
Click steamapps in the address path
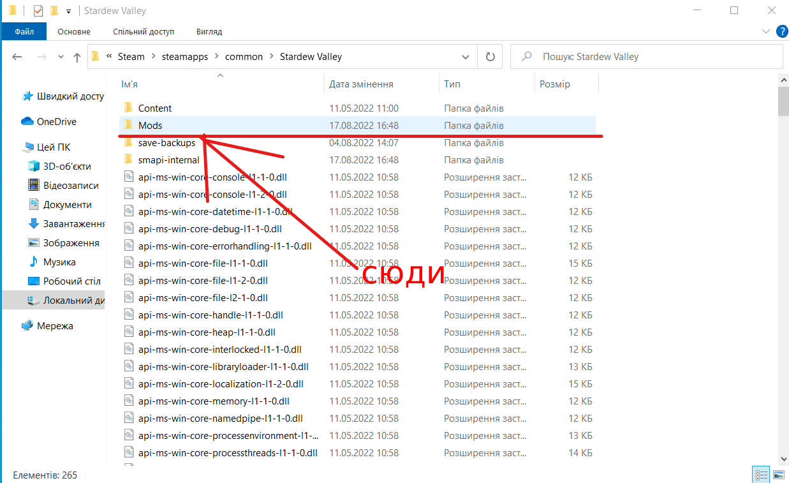point(185,57)
